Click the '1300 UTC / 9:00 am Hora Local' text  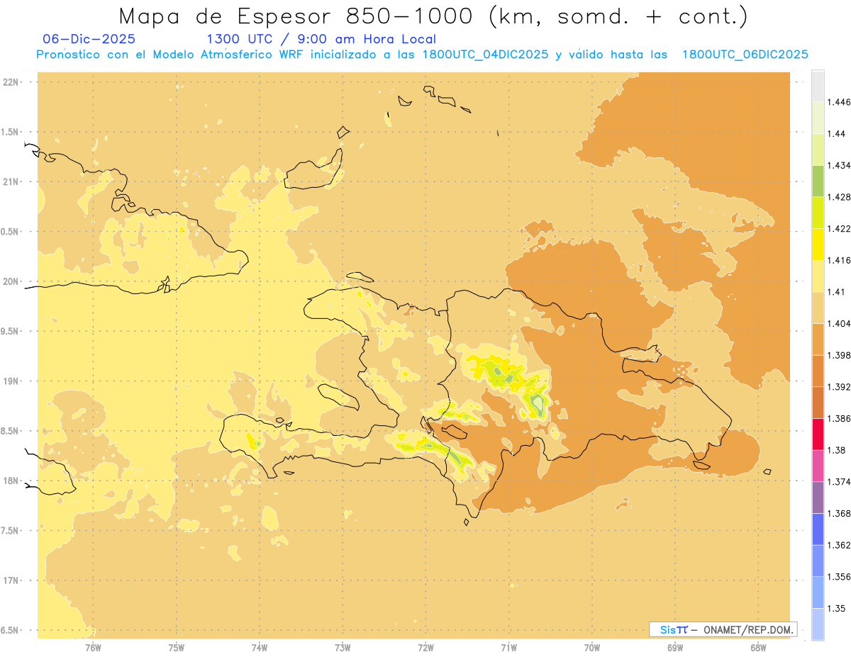(321, 39)
